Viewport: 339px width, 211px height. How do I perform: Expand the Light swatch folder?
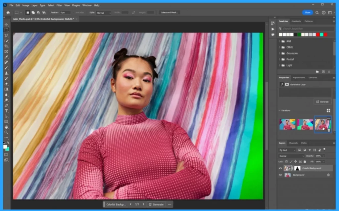pos(279,65)
